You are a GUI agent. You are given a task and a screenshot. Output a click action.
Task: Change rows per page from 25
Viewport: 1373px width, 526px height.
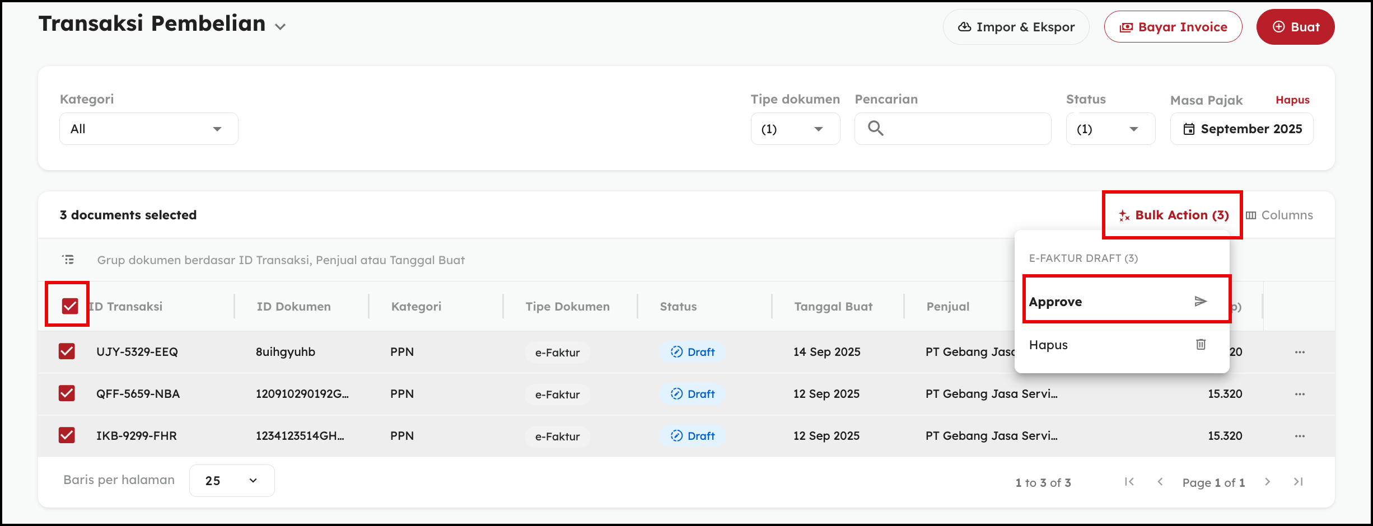pos(231,481)
